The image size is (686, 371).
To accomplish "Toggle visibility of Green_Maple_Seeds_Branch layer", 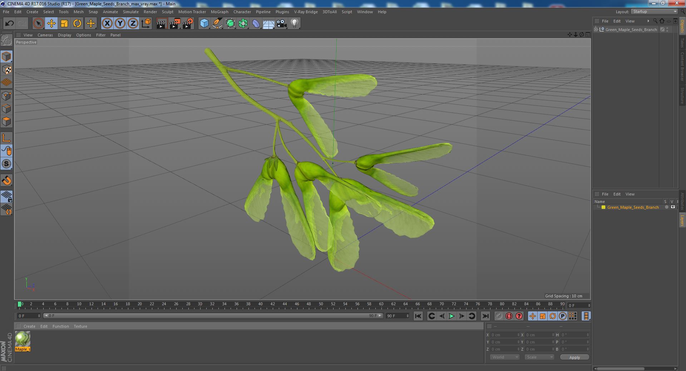I will [673, 207].
